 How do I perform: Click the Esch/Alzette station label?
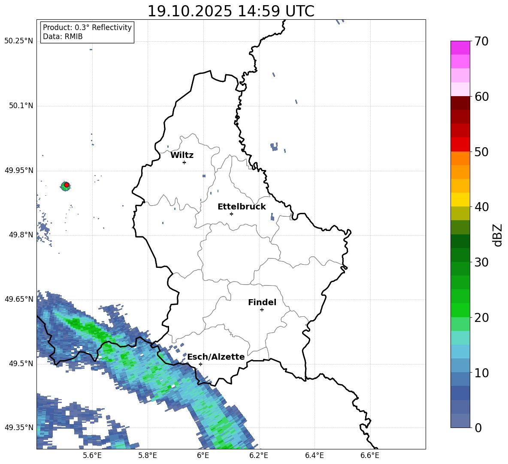click(x=216, y=357)
